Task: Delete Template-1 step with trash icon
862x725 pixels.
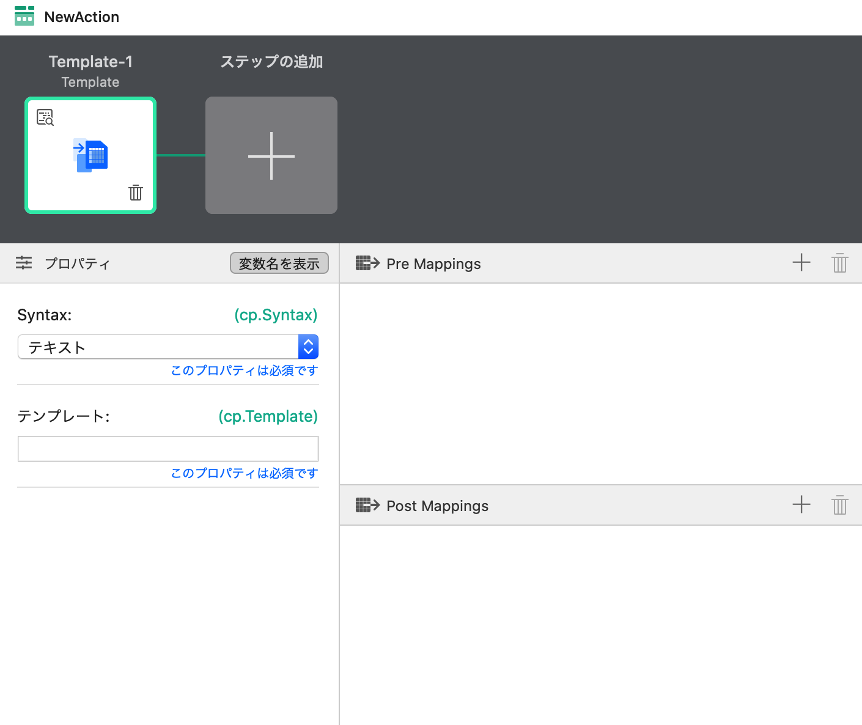Action: [136, 193]
